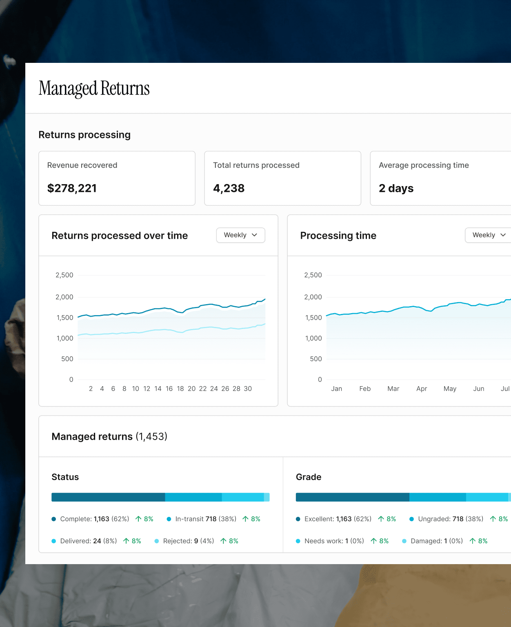This screenshot has height=627, width=511.
Task: Click the Apr label on Processing time axis
Action: (x=422, y=389)
